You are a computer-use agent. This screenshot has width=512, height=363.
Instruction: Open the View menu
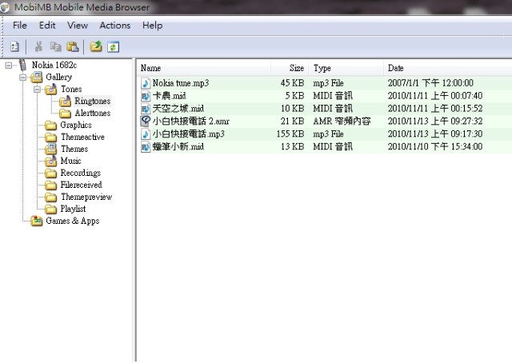[x=78, y=25]
